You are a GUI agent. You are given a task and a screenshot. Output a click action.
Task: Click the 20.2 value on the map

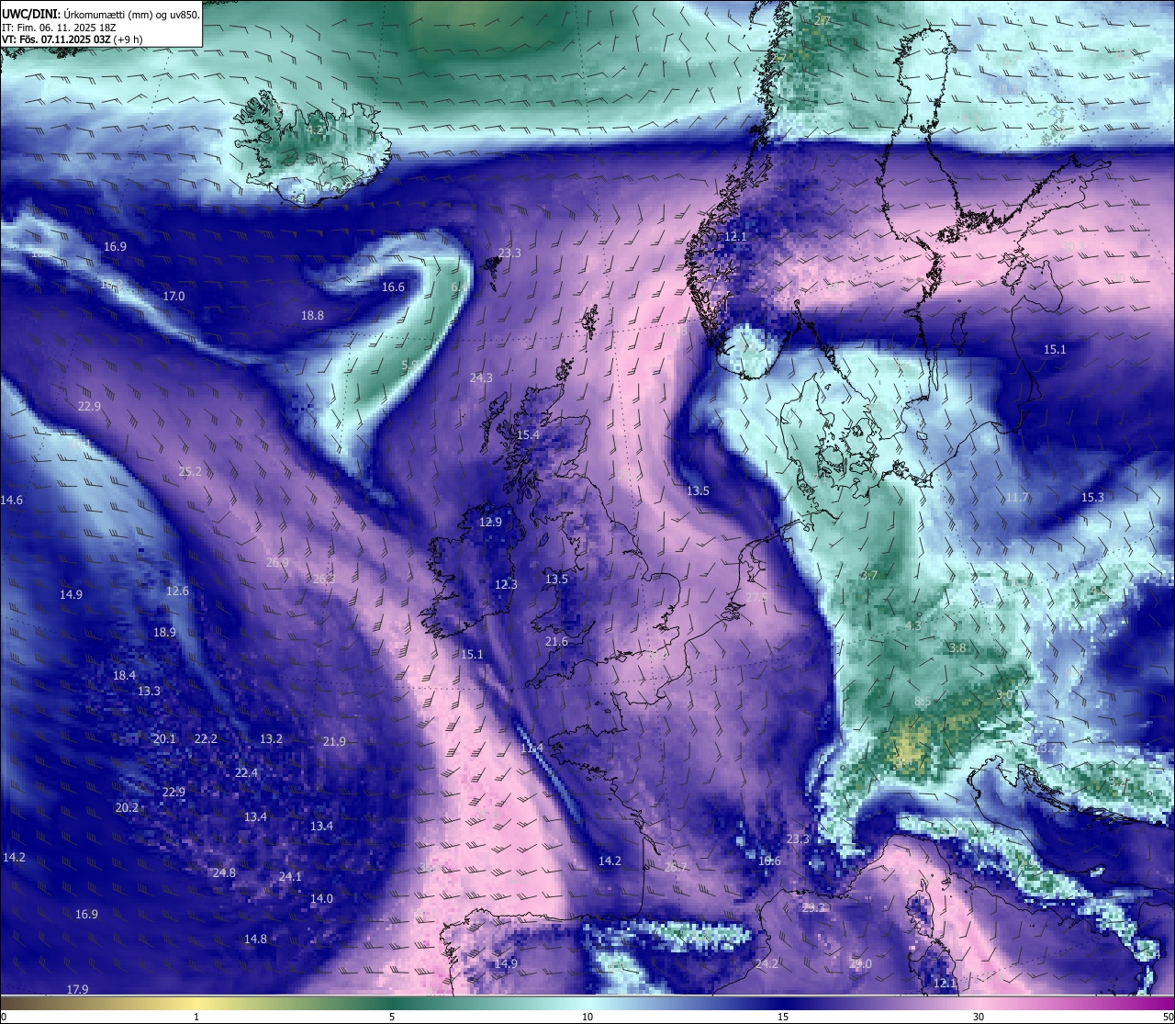pos(127,808)
